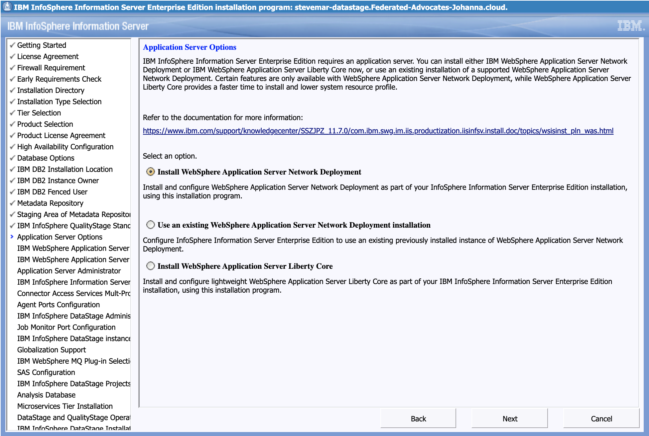Cancel the installation
This screenshot has width=649, height=436.
tap(601, 418)
